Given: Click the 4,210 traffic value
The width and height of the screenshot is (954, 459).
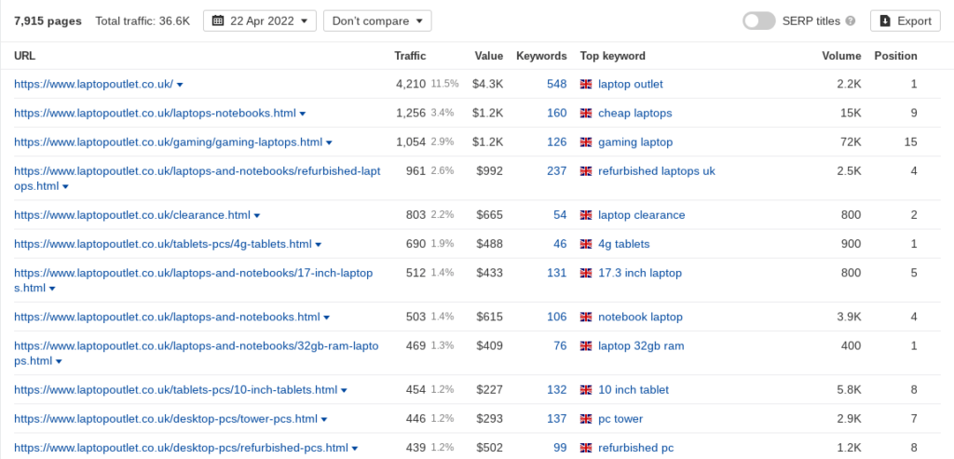Looking at the screenshot, I should [x=411, y=84].
